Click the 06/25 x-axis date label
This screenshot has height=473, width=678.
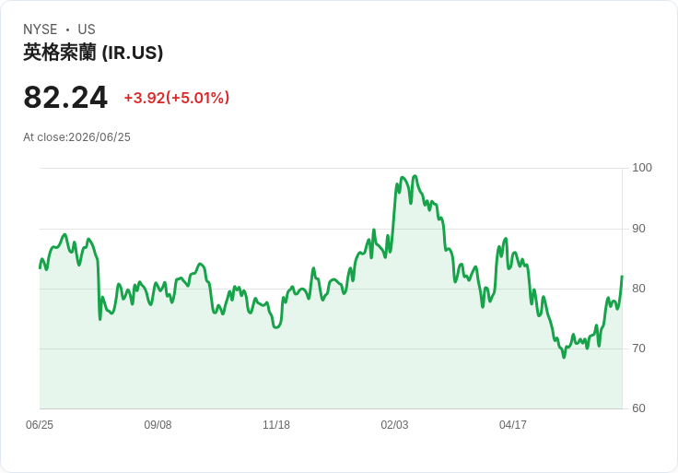point(40,425)
